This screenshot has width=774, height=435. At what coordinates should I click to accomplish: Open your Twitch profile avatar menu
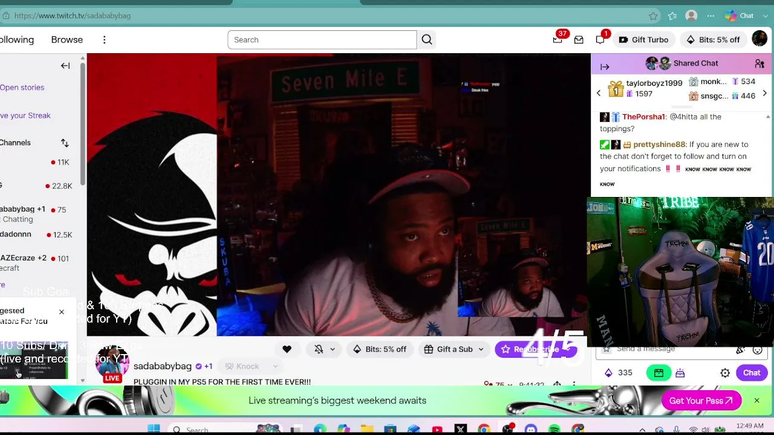[x=759, y=40]
